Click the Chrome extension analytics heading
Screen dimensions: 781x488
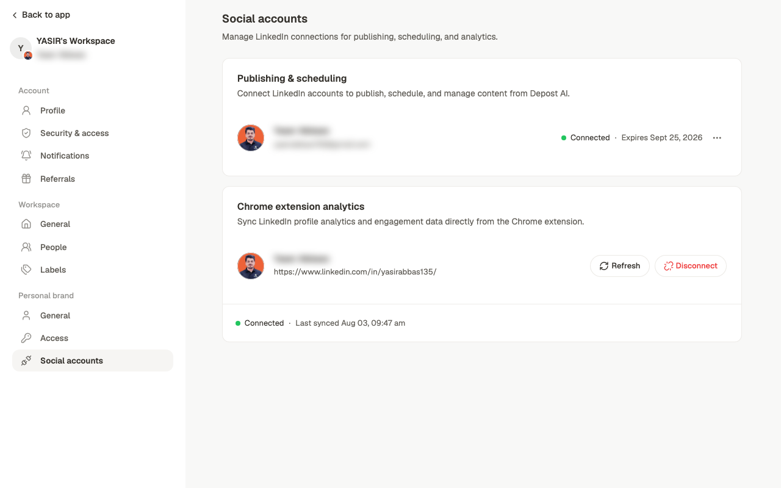pos(301,207)
